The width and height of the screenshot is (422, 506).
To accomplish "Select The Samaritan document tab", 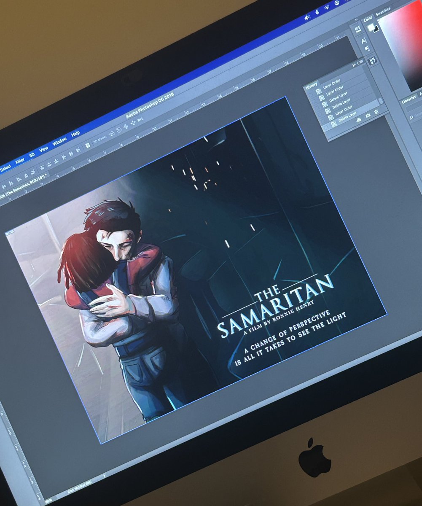I will click(x=24, y=186).
